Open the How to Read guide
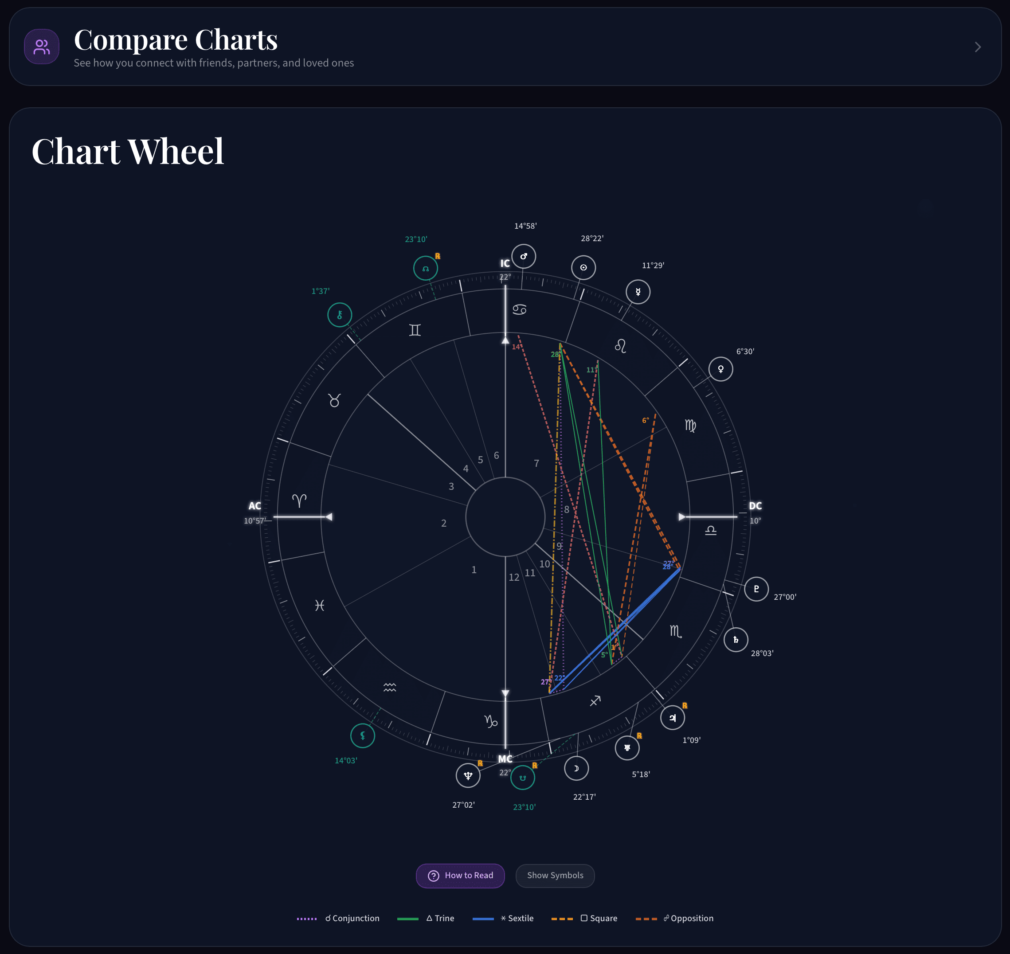This screenshot has width=1010, height=954. (460, 876)
